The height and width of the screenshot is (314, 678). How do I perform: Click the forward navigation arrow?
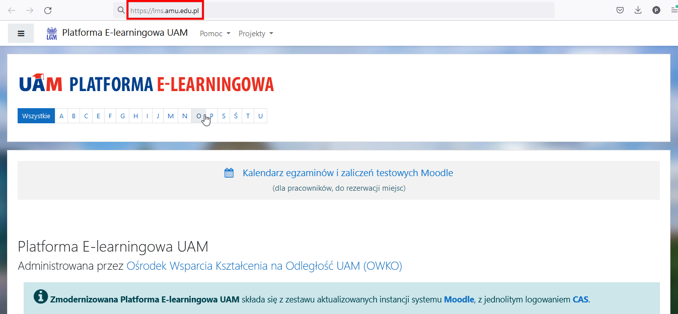pos(30,10)
